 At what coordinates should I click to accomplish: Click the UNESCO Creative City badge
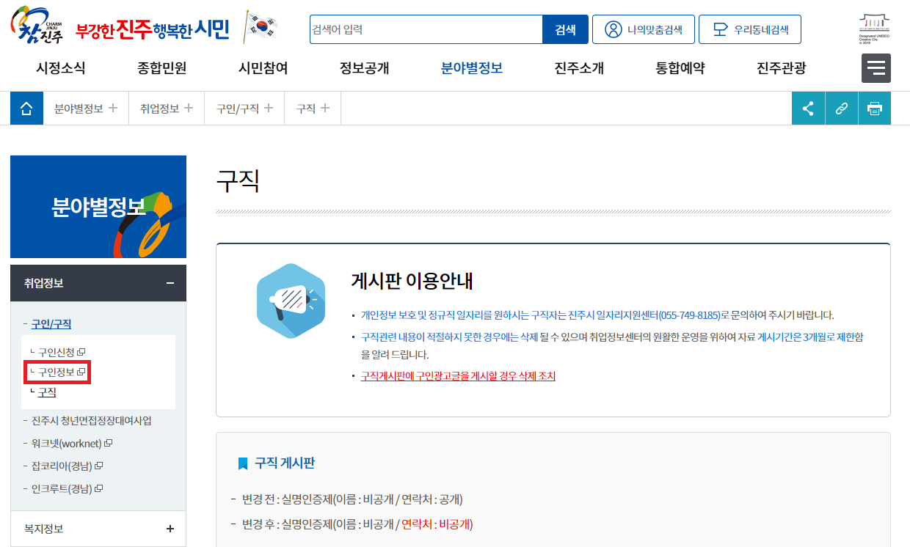click(873, 26)
